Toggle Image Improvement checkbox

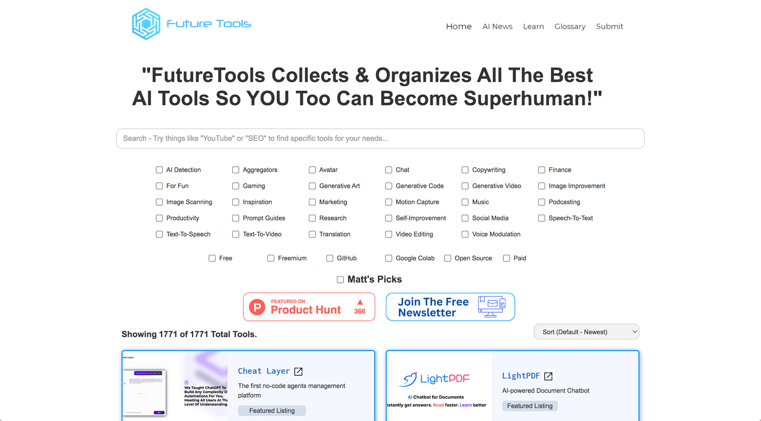tap(541, 186)
